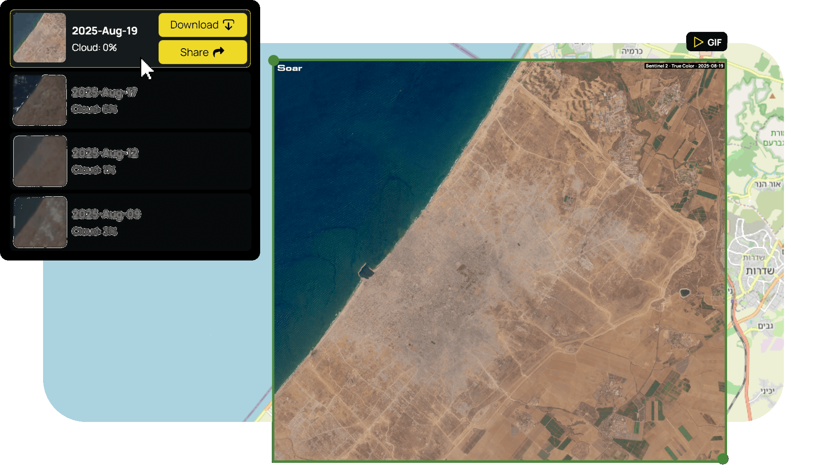827x465 pixels.
Task: Click the 2025-Aug-12 thumbnail image
Action: 40,161
